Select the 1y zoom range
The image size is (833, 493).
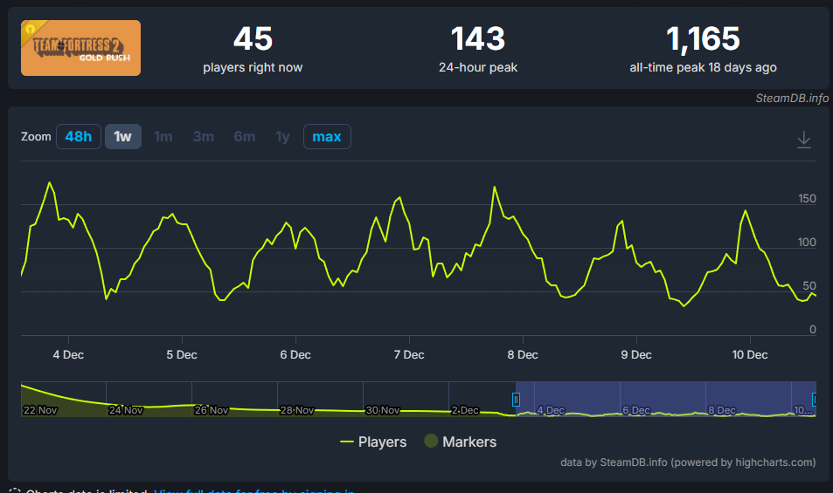click(x=282, y=137)
